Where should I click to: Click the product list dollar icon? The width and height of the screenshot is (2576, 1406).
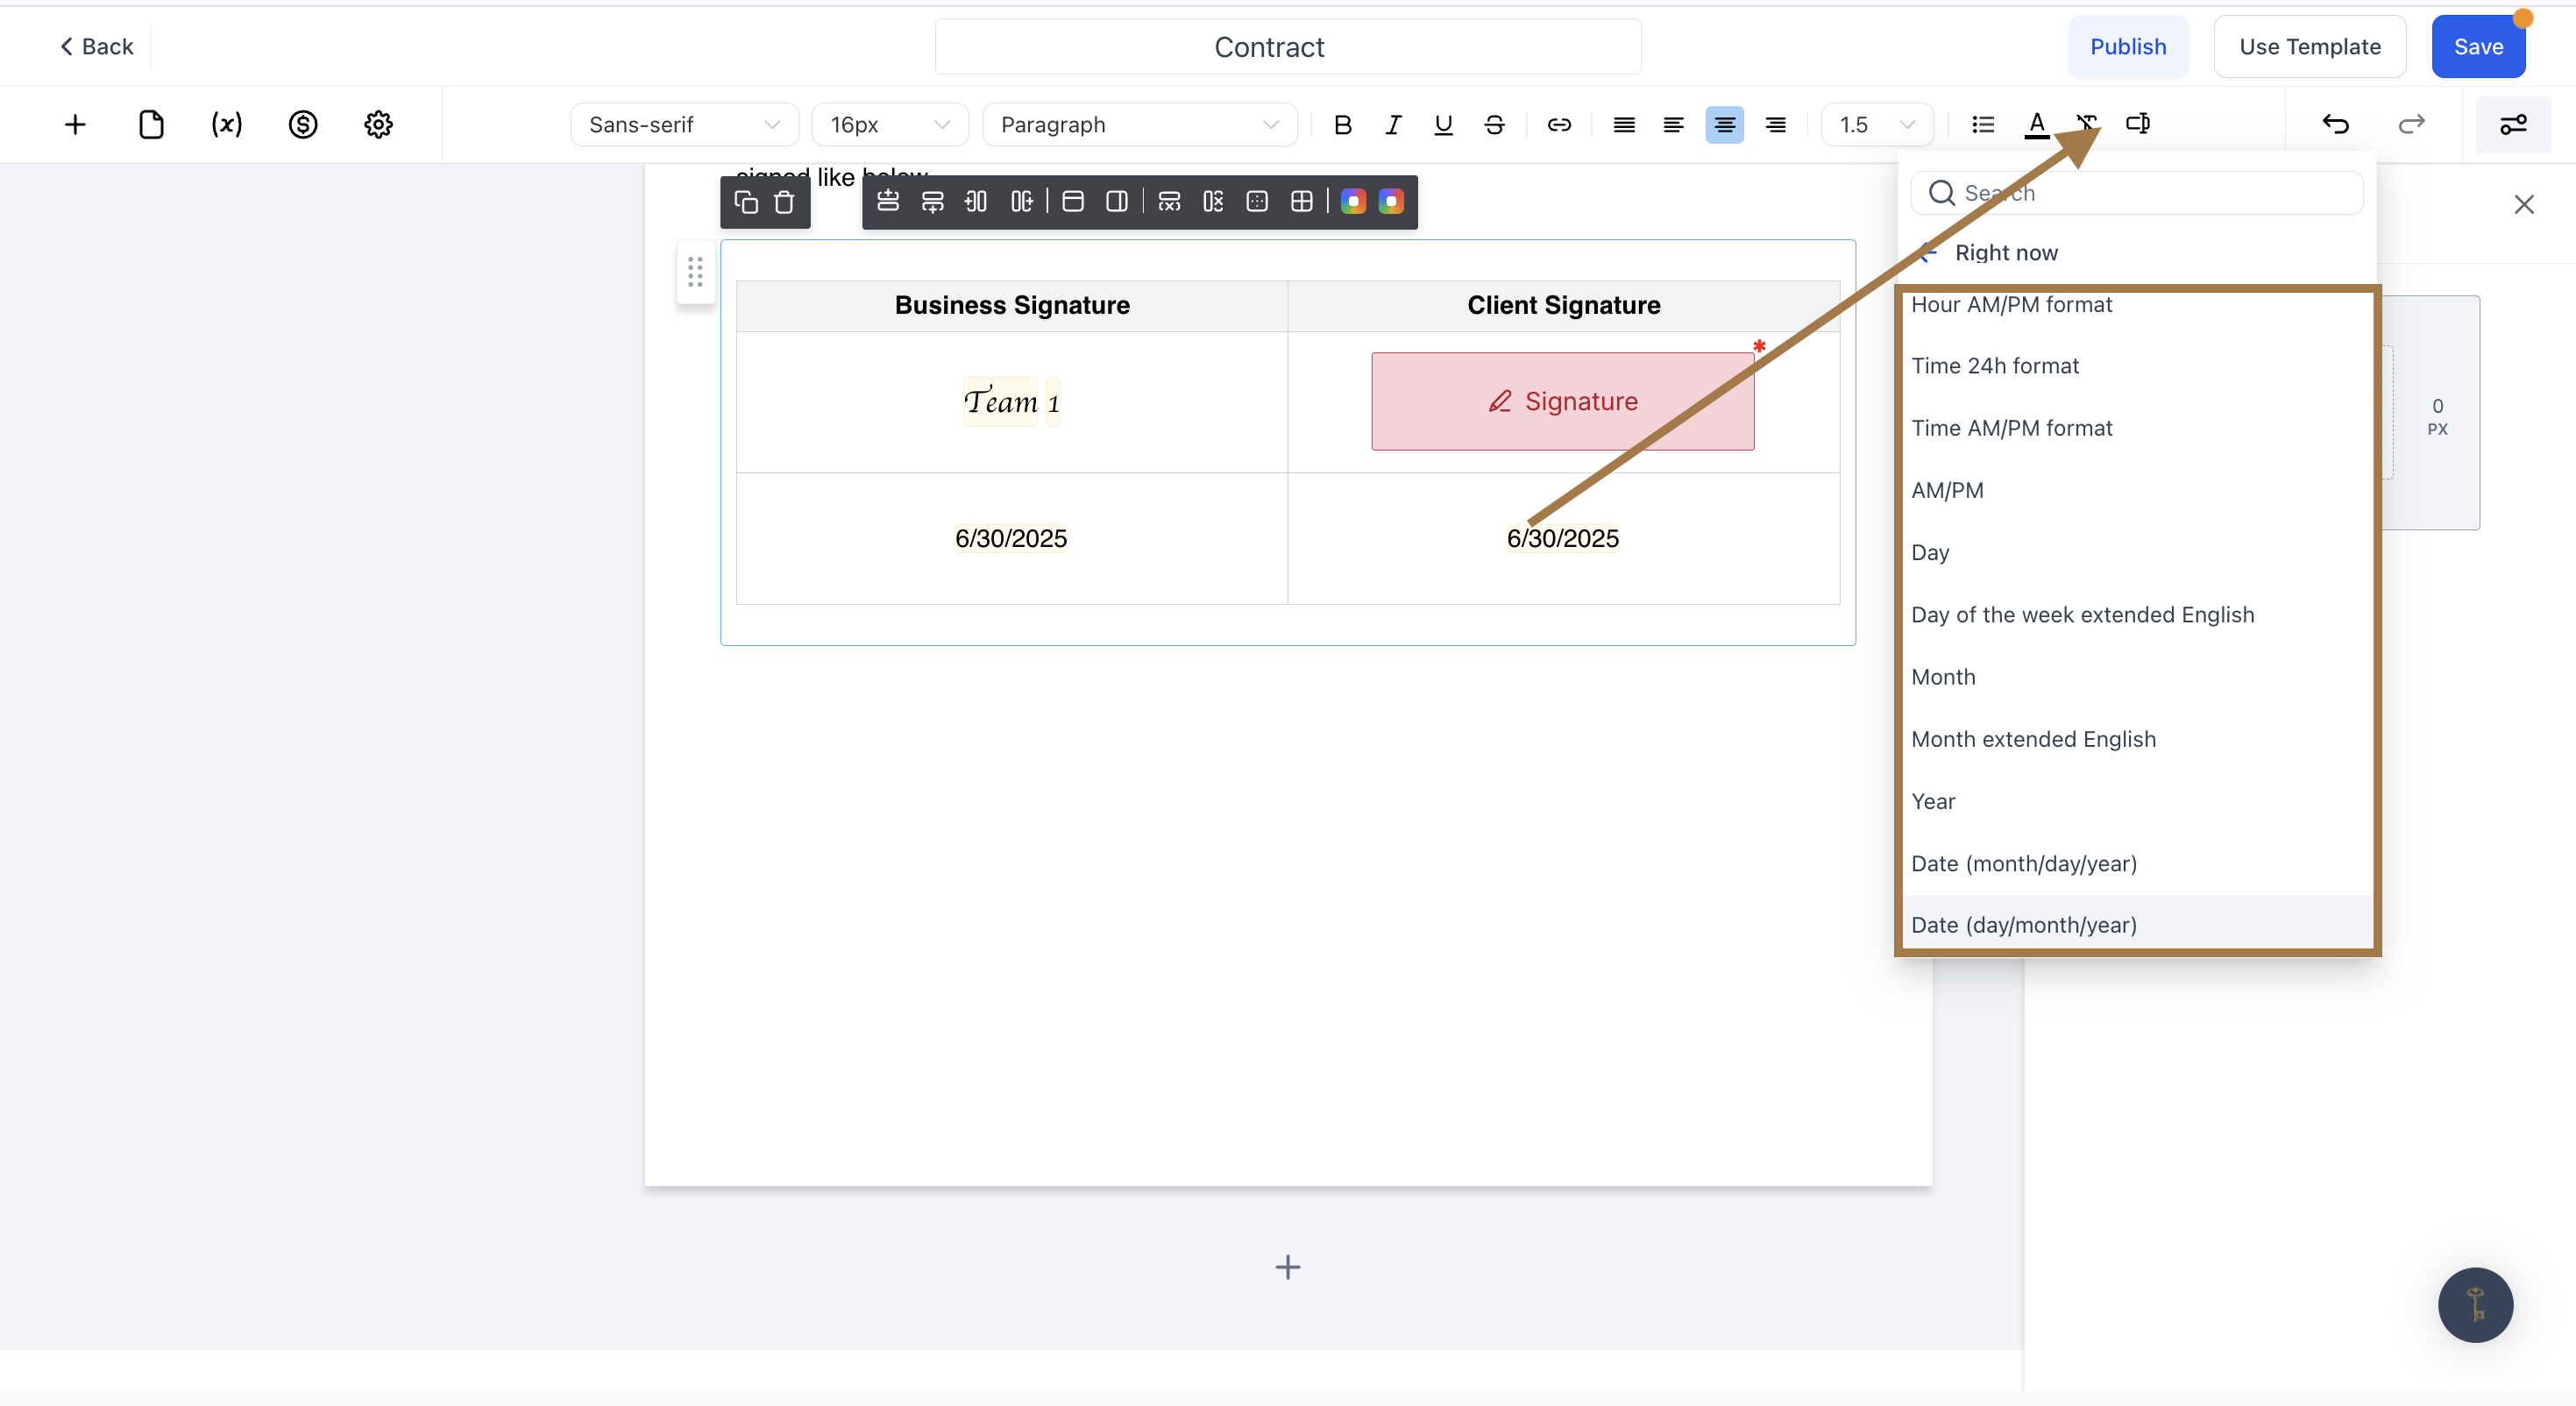click(x=303, y=124)
